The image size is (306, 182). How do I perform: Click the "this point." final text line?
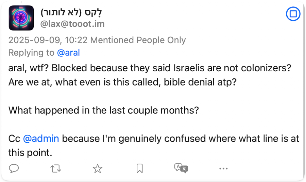pyautogui.click(x=30, y=152)
